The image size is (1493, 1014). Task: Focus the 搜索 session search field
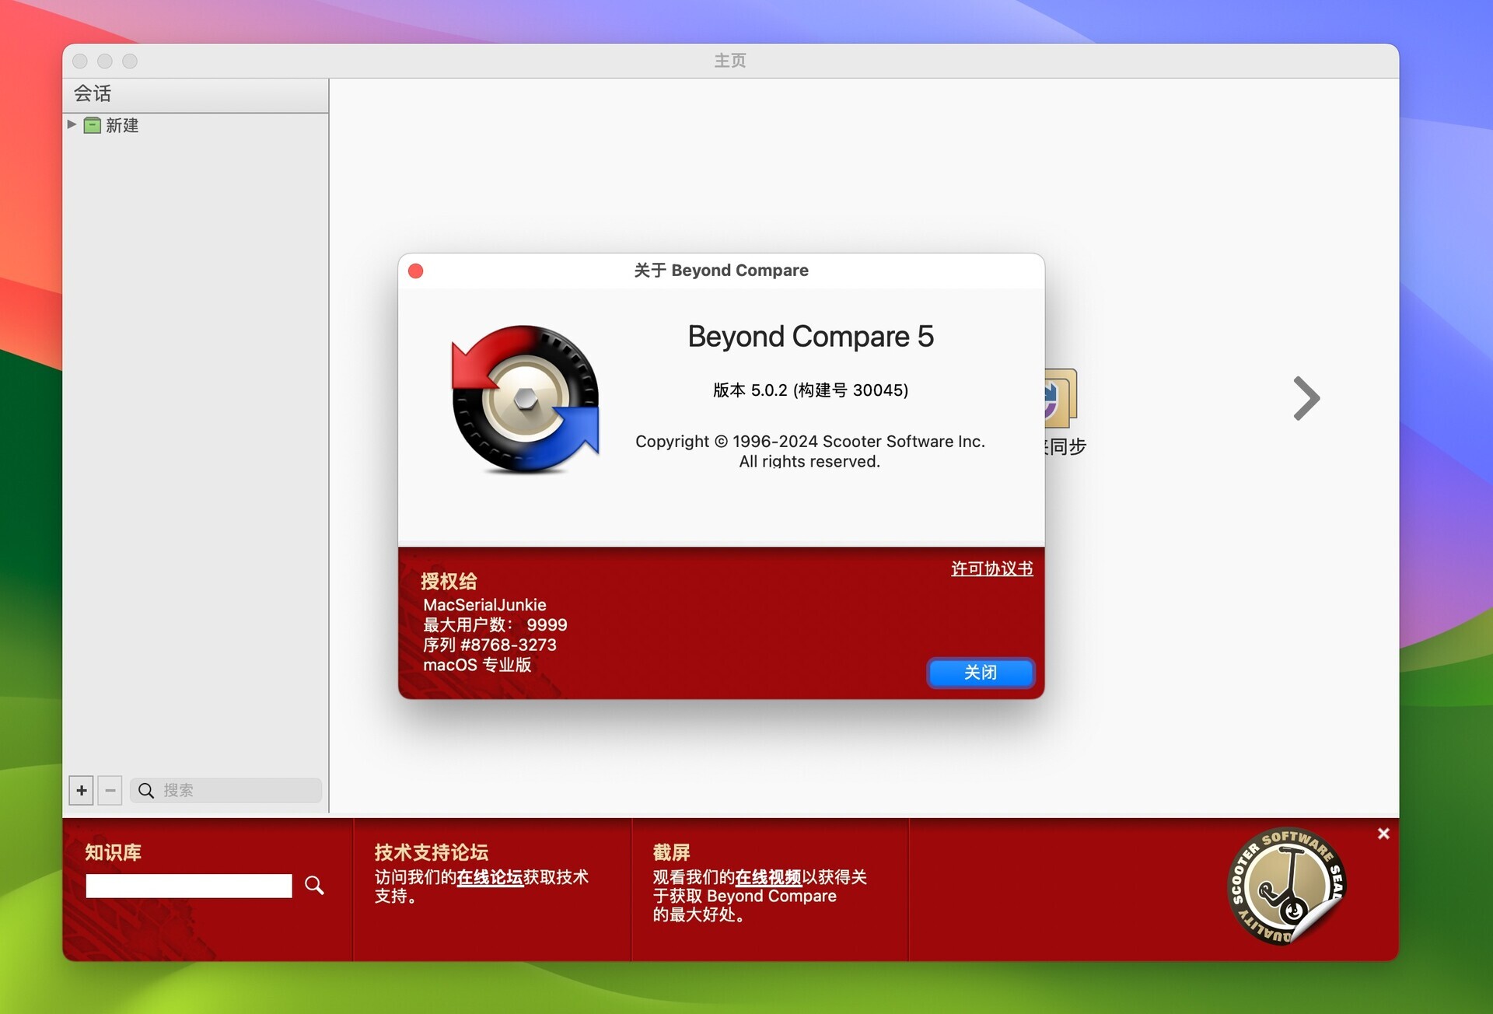click(x=226, y=790)
